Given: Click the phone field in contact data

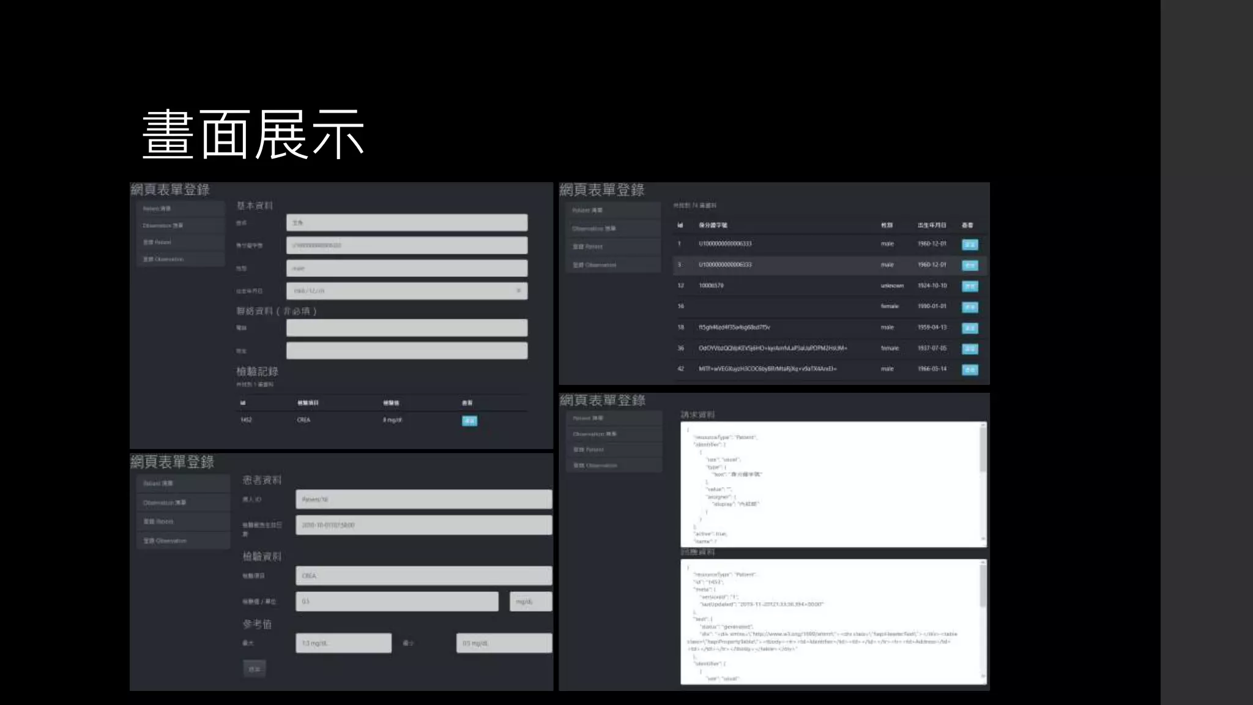Looking at the screenshot, I should coord(406,328).
